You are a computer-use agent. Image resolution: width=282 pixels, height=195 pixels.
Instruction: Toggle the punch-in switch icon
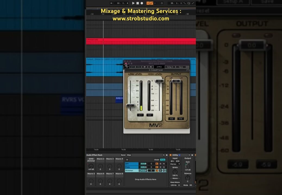click(x=185, y=3)
